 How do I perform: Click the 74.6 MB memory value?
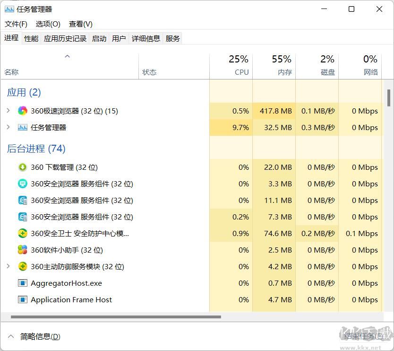[x=278, y=234]
